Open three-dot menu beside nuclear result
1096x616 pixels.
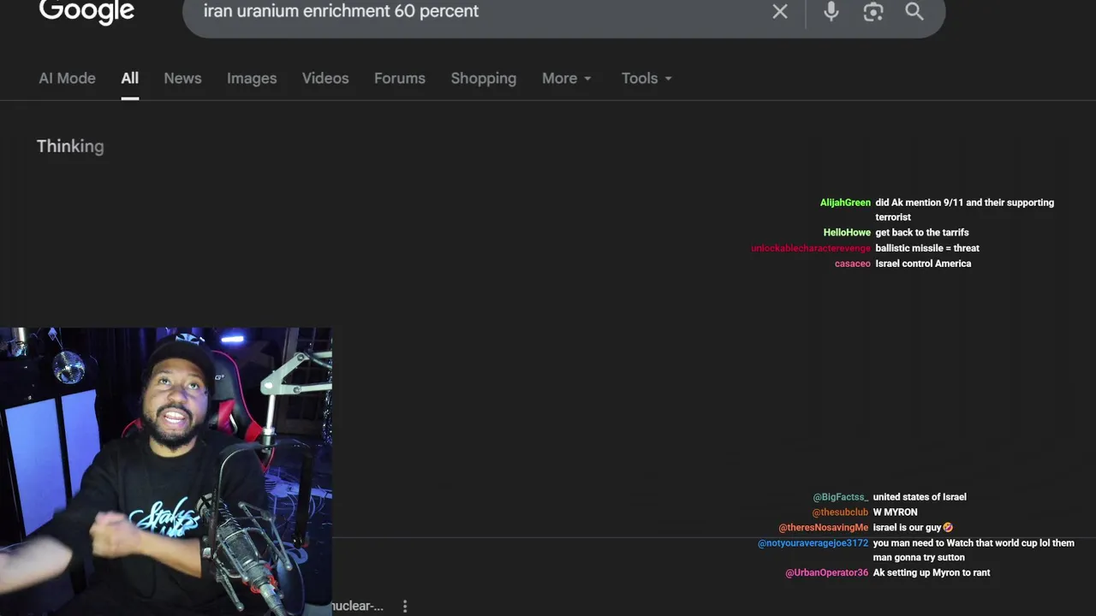[x=405, y=606]
